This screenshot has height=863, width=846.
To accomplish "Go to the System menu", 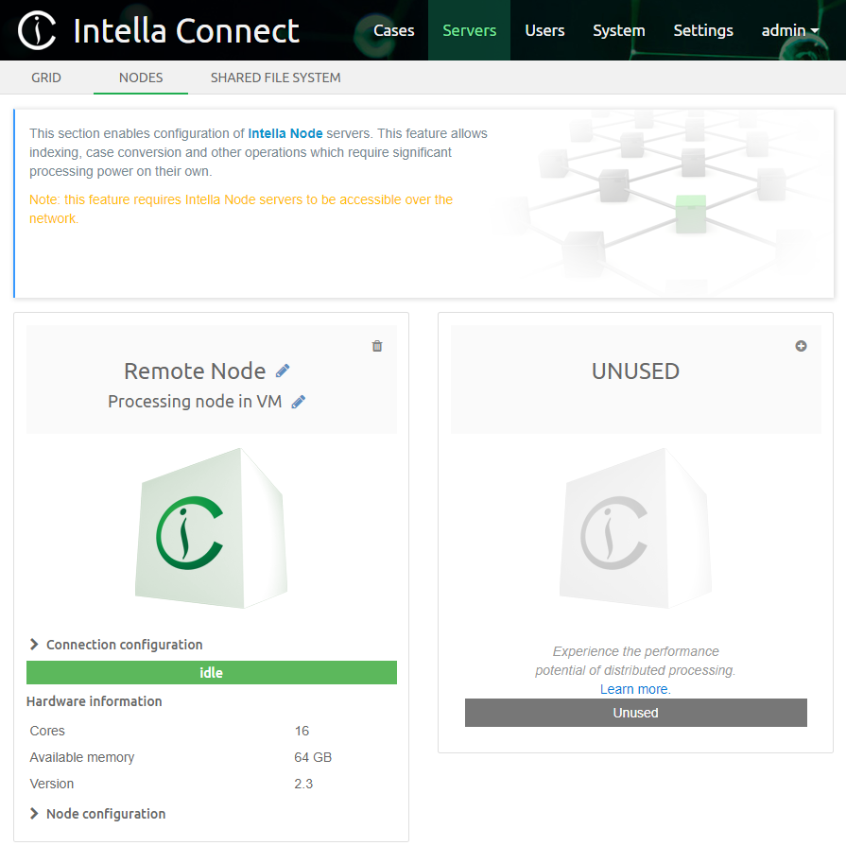I will click(x=619, y=30).
